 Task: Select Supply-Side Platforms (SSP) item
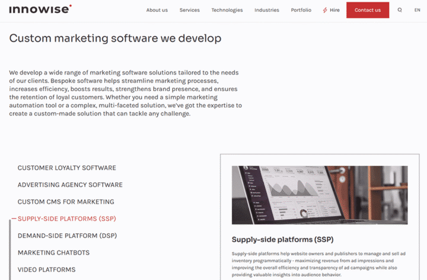tap(66, 218)
